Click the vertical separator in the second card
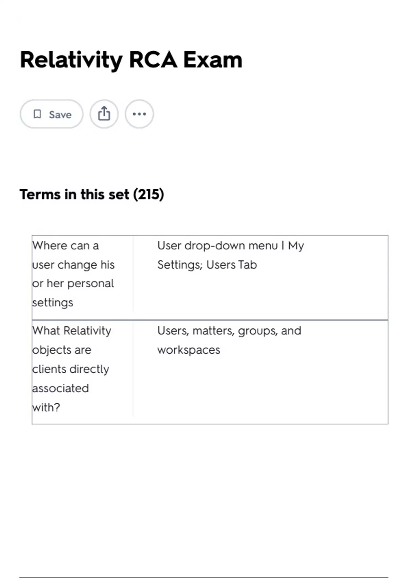The image size is (408, 578). point(133,369)
